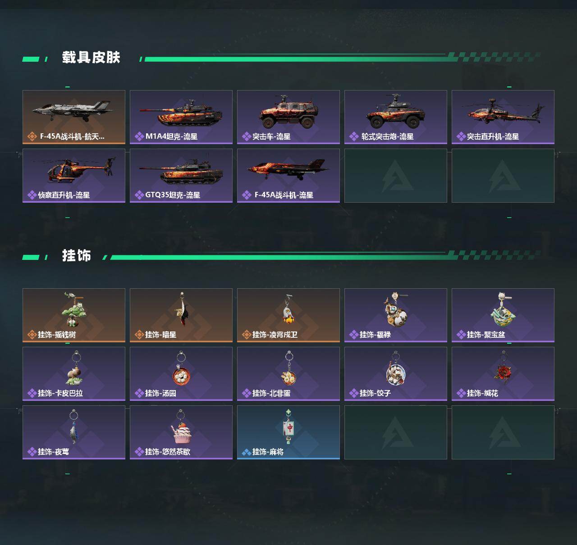
Task: Select the 侦察直升机-流星 helicopter skin
Action: 74,176
